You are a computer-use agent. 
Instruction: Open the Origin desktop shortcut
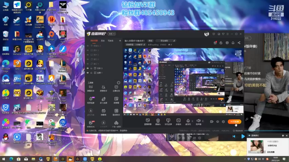pos(51,36)
